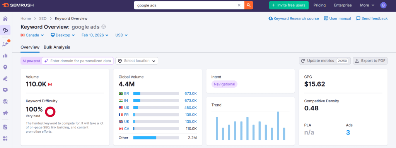
Task: Click the orange search magnifier button
Action: point(249,5)
